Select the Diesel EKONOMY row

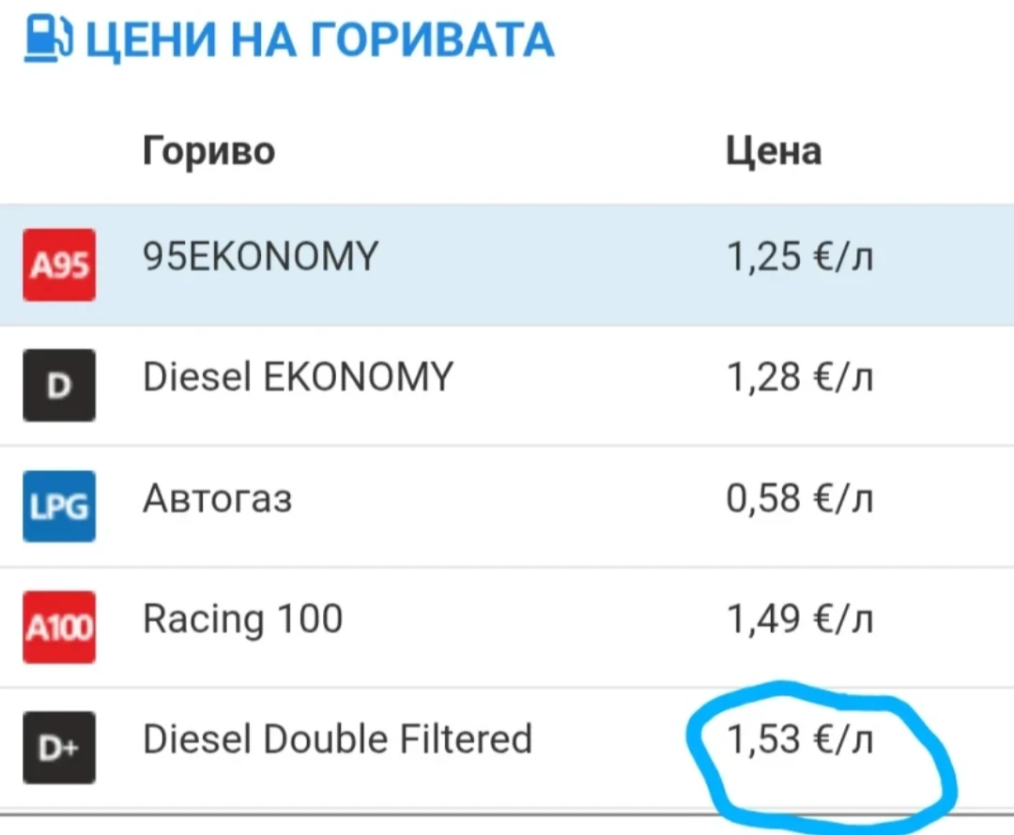[x=299, y=375]
